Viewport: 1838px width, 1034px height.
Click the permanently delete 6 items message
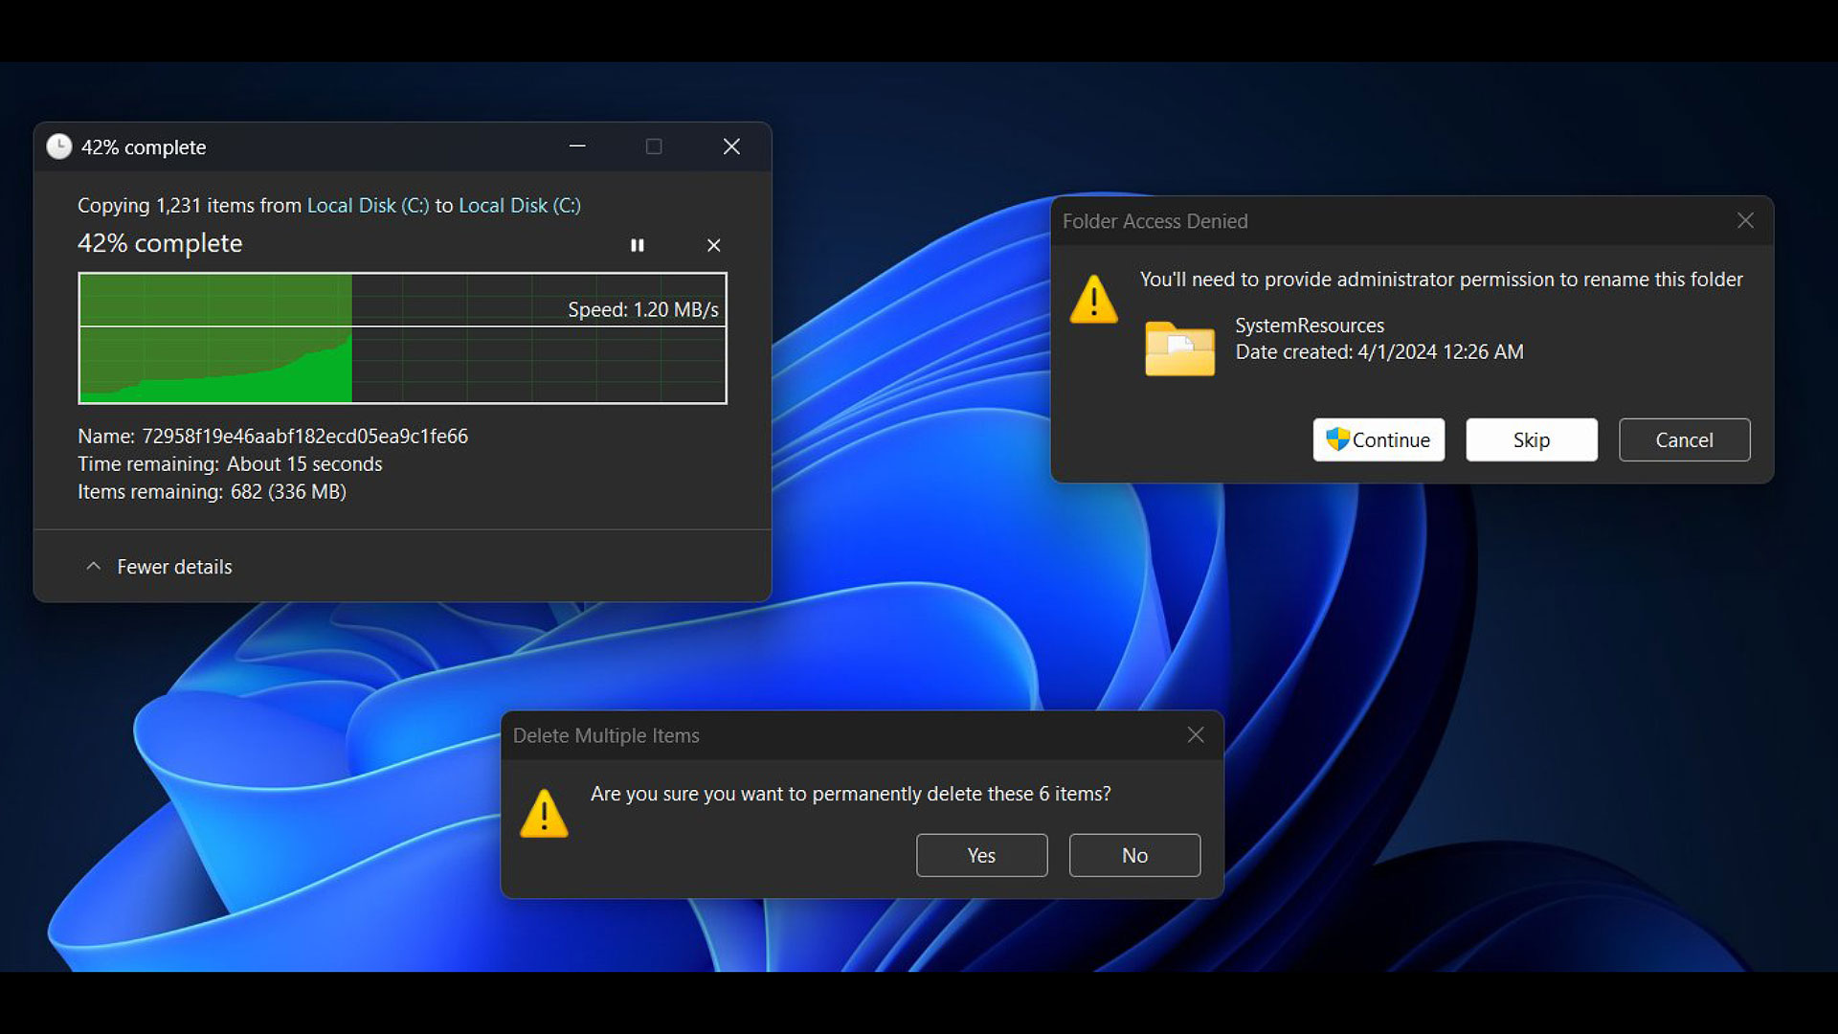851,794
